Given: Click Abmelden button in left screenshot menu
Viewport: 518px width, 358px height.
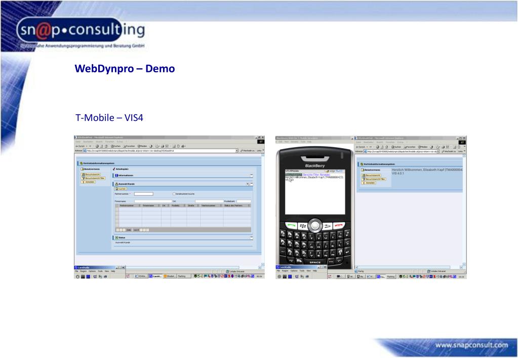Looking at the screenshot, I should pyautogui.click(x=88, y=182).
